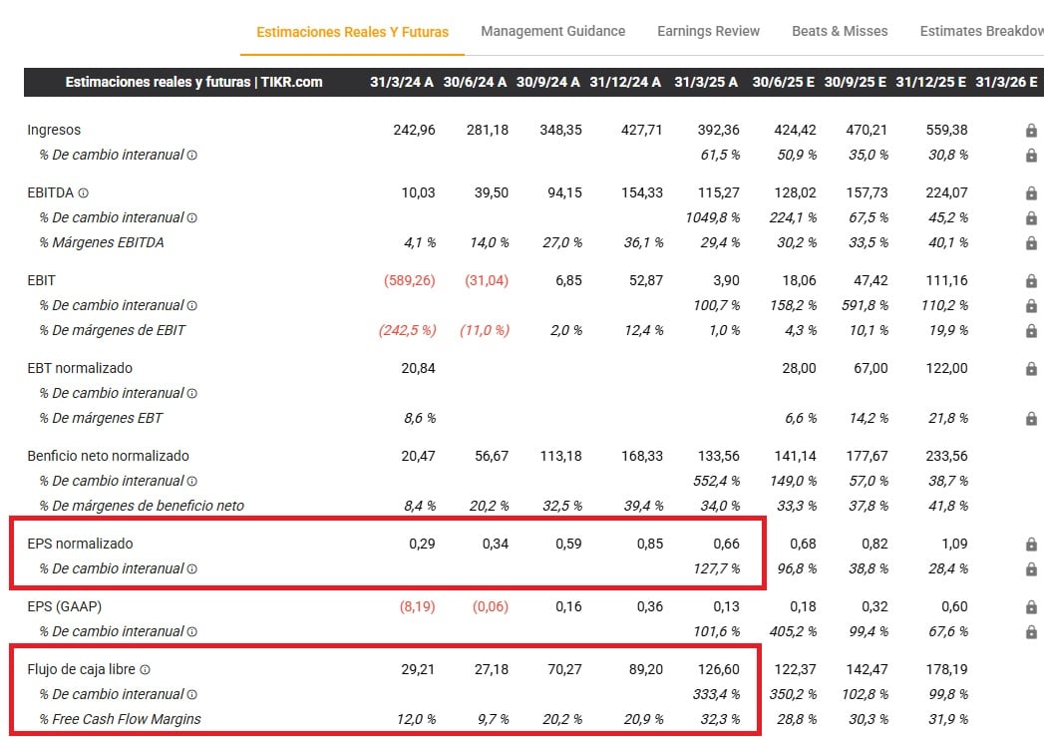Image resolution: width=1044 pixels, height=739 pixels.
Task: Click the lock icon on EBIT row
Action: click(x=1031, y=281)
